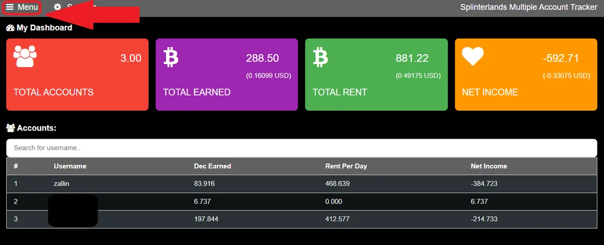Viewport: 604px width, 245px height.
Task: Click the (-0.33075 USD) conversion text
Action: click(x=566, y=75)
